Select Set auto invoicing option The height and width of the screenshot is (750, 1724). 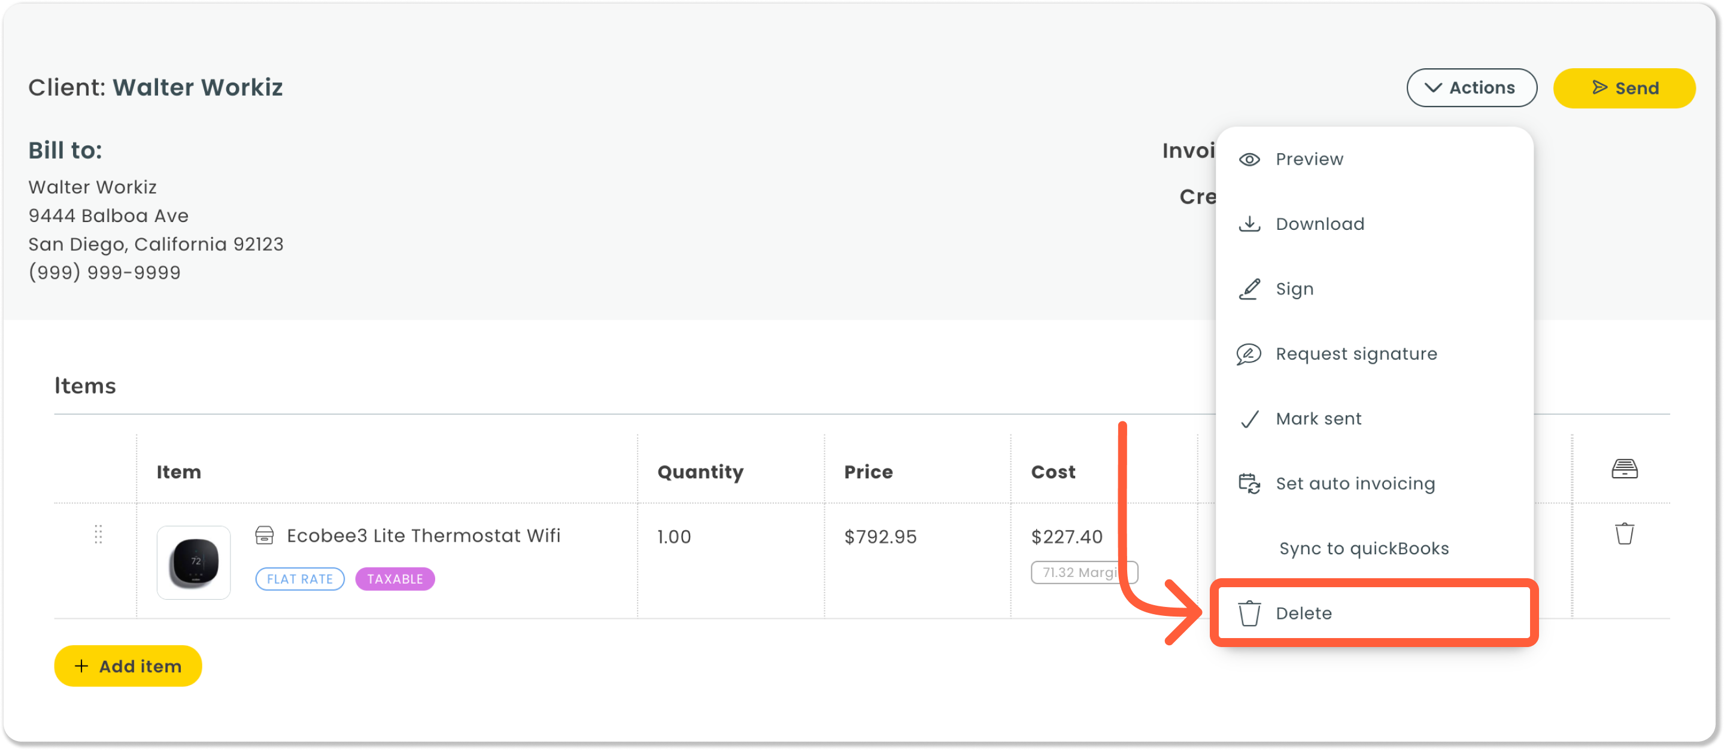(x=1355, y=484)
